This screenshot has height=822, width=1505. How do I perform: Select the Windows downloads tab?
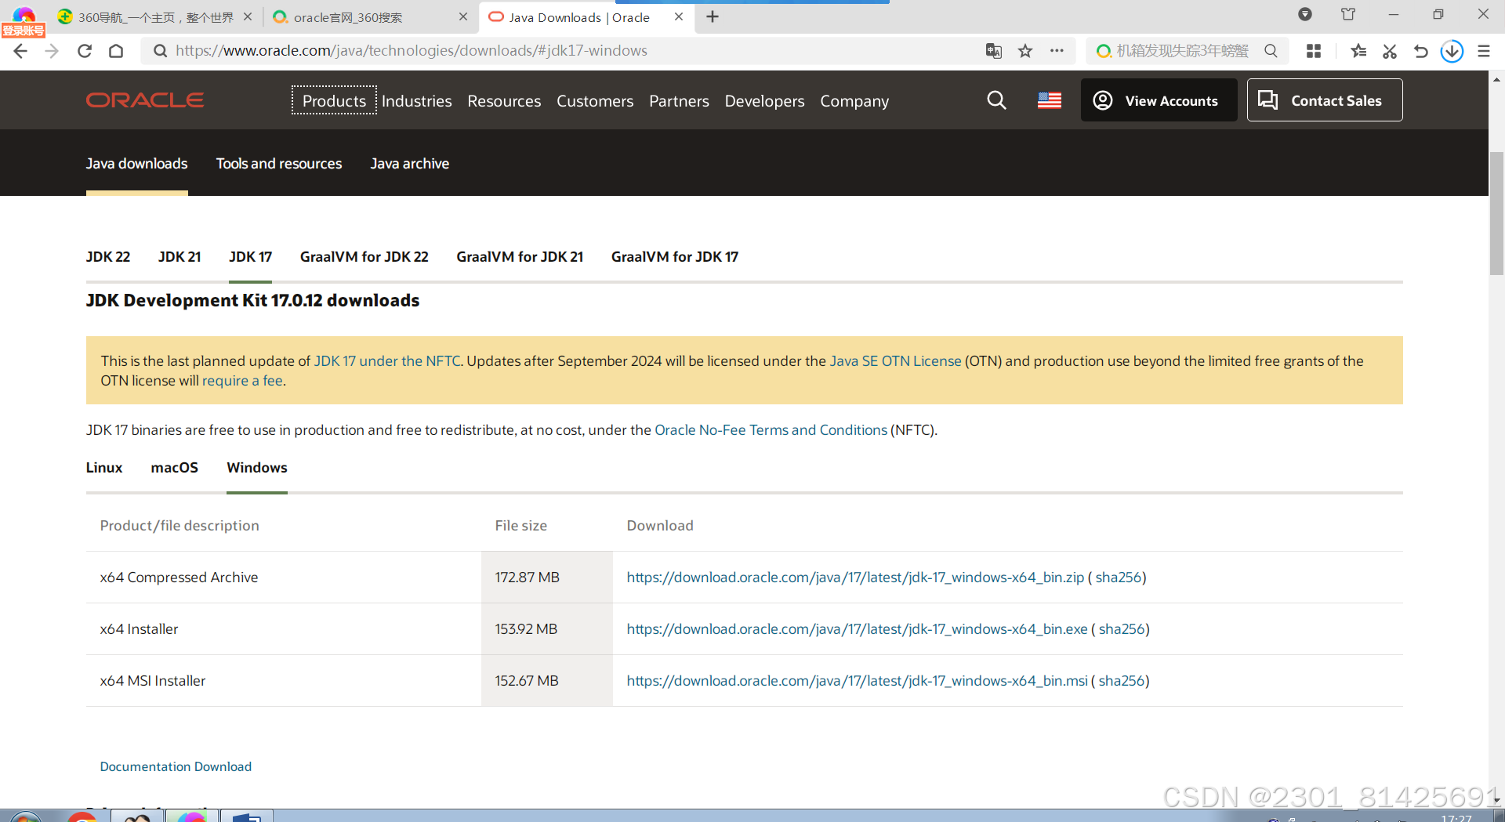tap(257, 468)
